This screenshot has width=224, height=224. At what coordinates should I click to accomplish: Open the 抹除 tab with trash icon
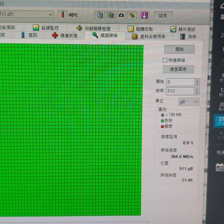click(x=188, y=37)
